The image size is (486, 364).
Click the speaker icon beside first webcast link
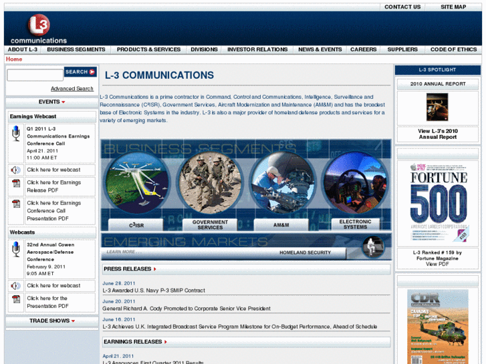(x=16, y=170)
